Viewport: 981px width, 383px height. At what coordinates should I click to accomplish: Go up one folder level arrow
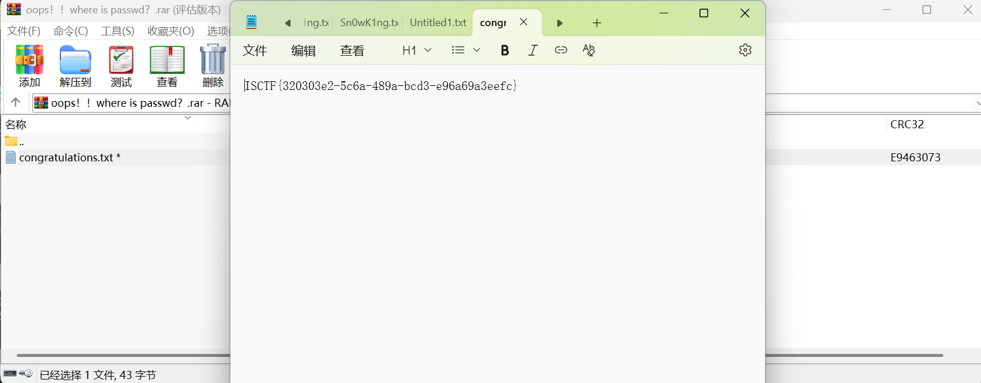click(16, 103)
